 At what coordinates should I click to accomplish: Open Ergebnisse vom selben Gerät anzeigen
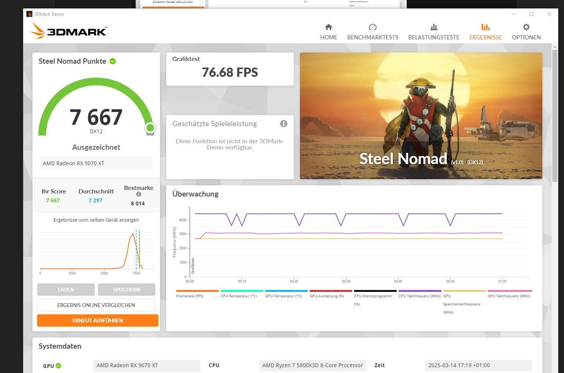point(96,220)
